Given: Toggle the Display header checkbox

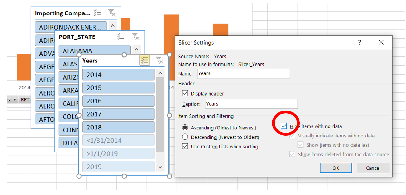Looking at the screenshot, I should tap(185, 94).
